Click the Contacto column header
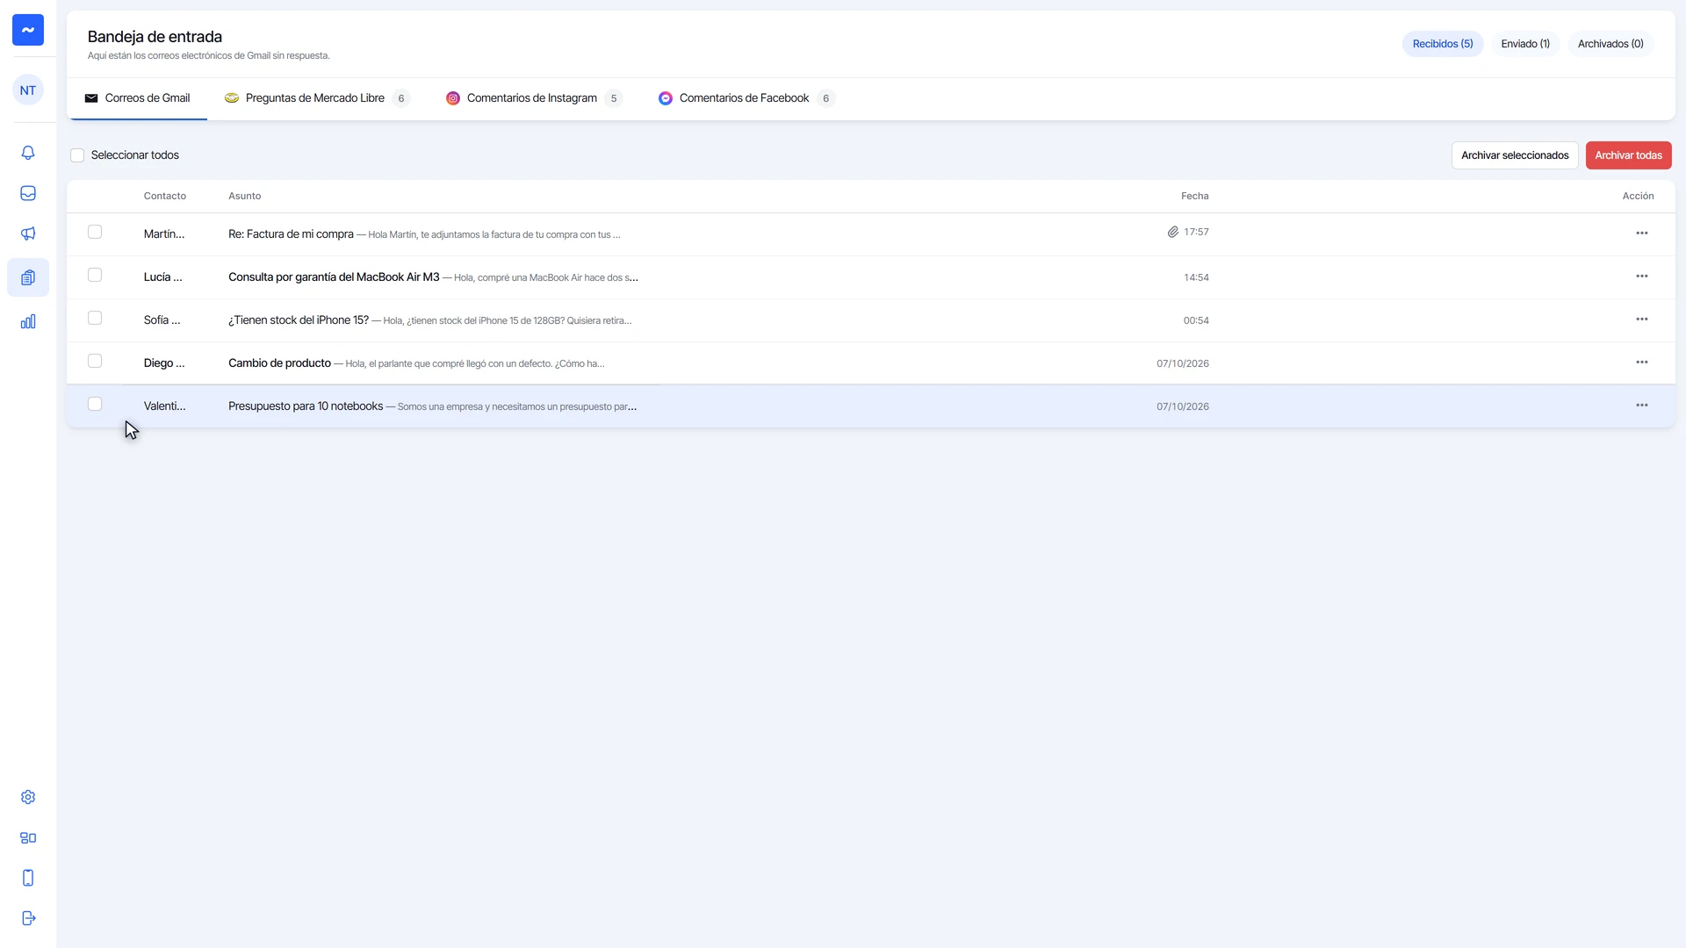This screenshot has height=948, width=1686. point(164,196)
